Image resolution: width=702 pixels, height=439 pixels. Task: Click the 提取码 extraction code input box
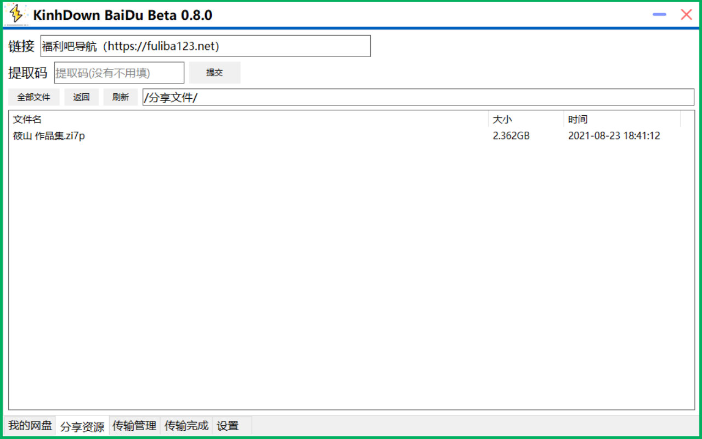click(118, 72)
